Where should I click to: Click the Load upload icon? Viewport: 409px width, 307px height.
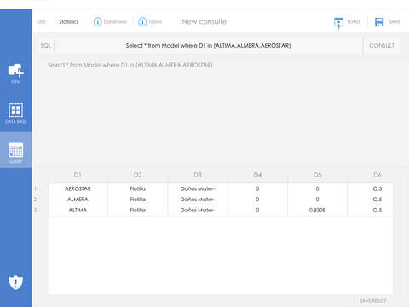[x=338, y=23]
